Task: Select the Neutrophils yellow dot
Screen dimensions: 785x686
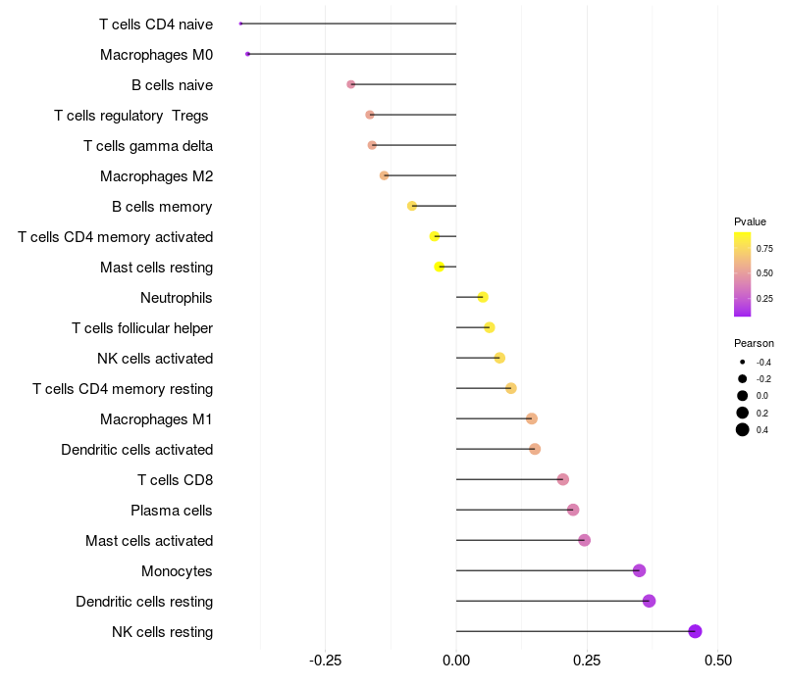Action: pyautogui.click(x=483, y=298)
